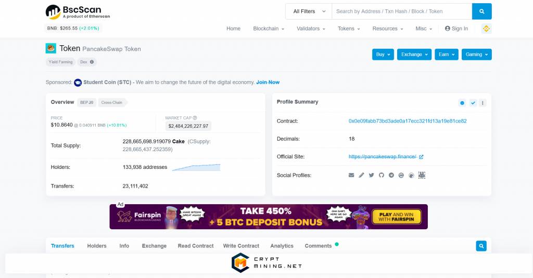Open the Earn dropdown button
The image size is (533, 278).
(x=446, y=55)
